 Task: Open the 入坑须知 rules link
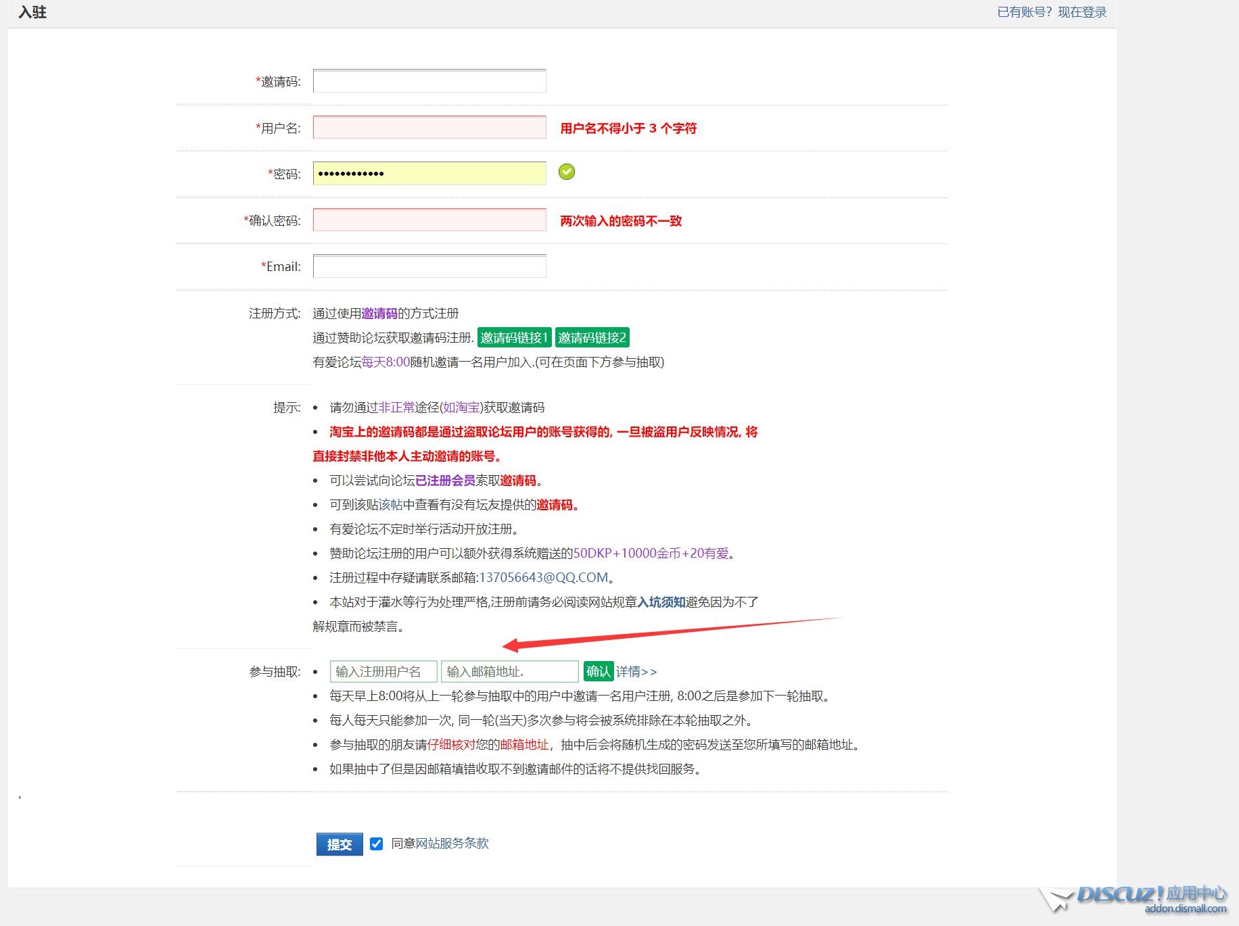[661, 602]
